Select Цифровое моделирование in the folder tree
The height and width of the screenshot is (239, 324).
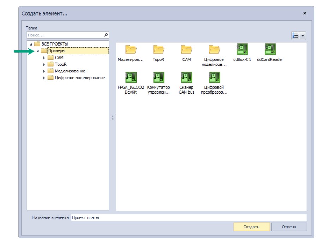(80, 78)
